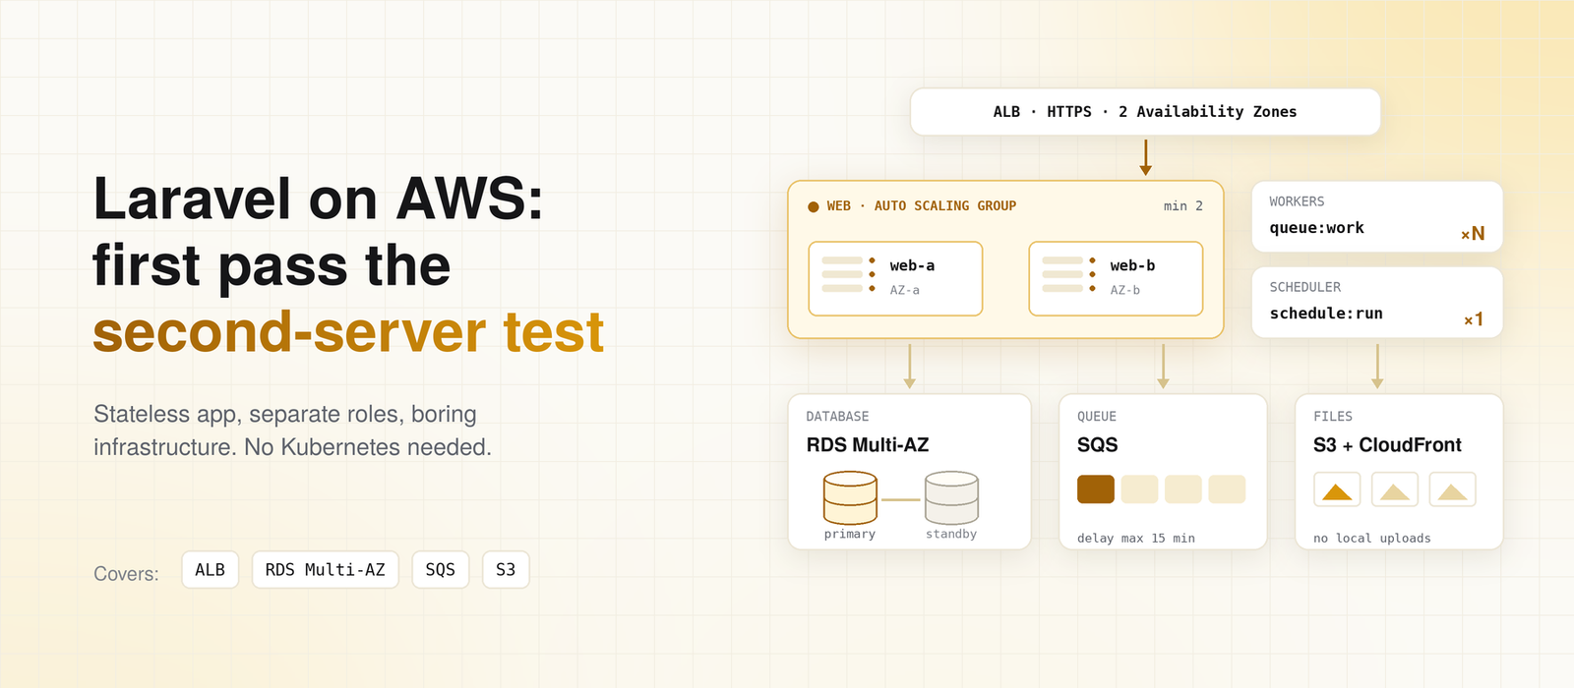Click the primary database cylinder icon
Screen dimensions: 1574x688
tap(850, 498)
